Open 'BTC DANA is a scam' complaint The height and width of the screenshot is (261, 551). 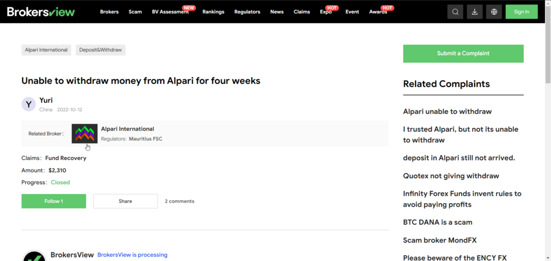coord(438,222)
